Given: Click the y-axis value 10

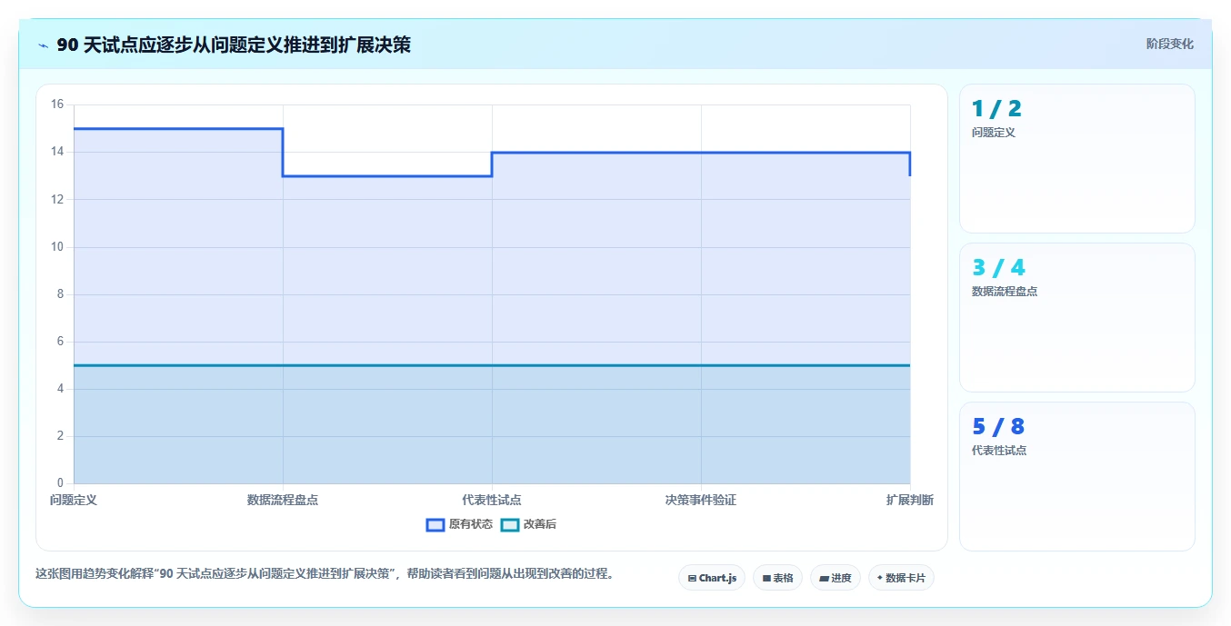Looking at the screenshot, I should click(57, 247).
